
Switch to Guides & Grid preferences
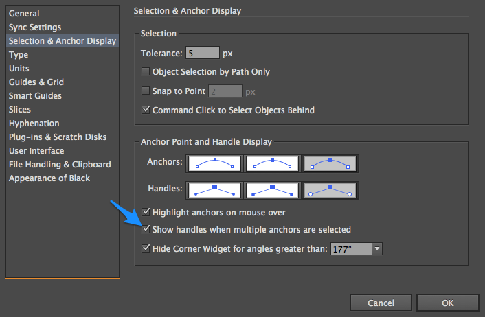click(x=36, y=82)
